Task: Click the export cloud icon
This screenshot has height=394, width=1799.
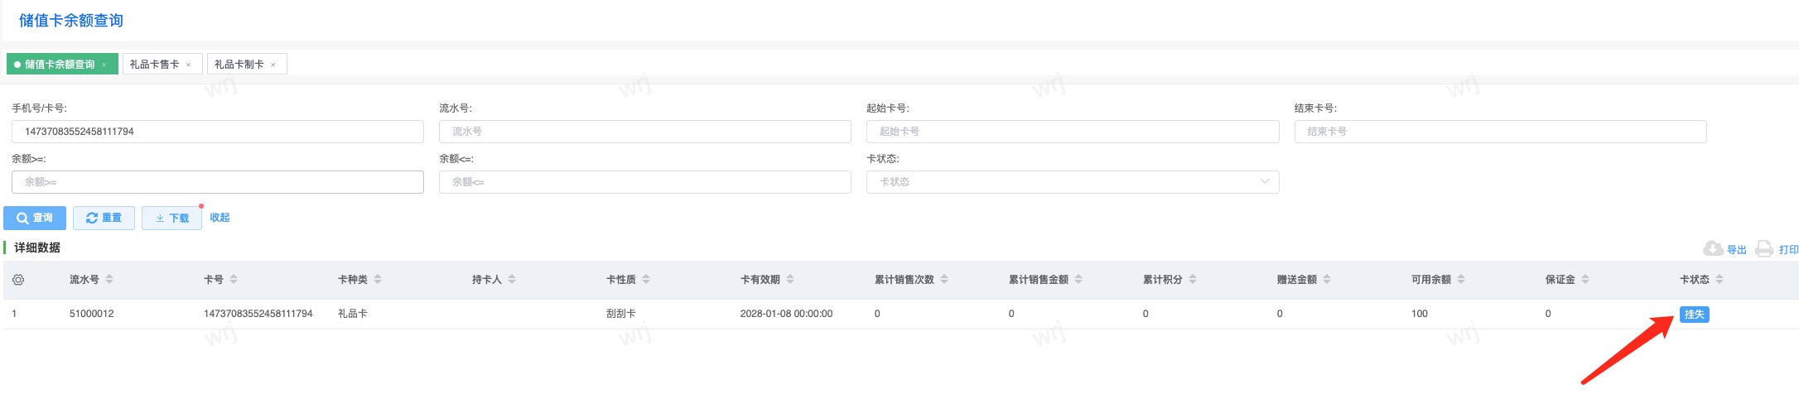Action: click(1713, 249)
